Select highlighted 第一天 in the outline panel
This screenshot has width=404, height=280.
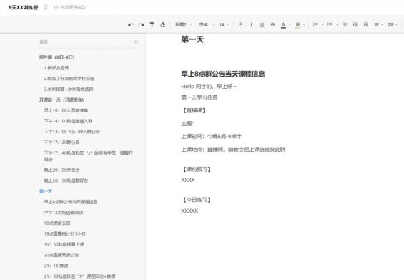[x=46, y=191]
